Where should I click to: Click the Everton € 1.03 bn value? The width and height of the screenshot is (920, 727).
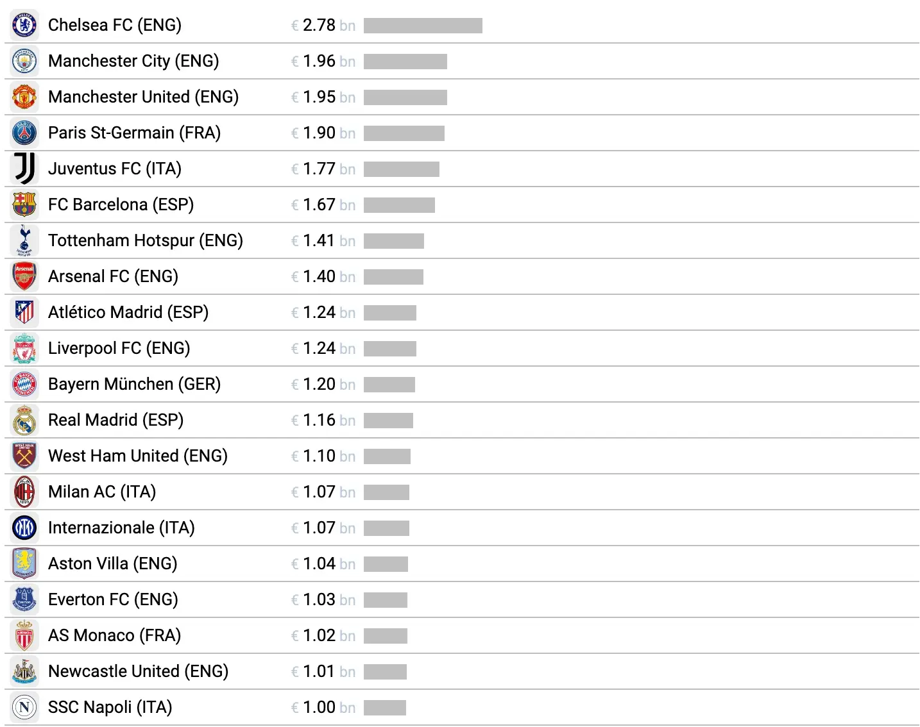(x=323, y=599)
